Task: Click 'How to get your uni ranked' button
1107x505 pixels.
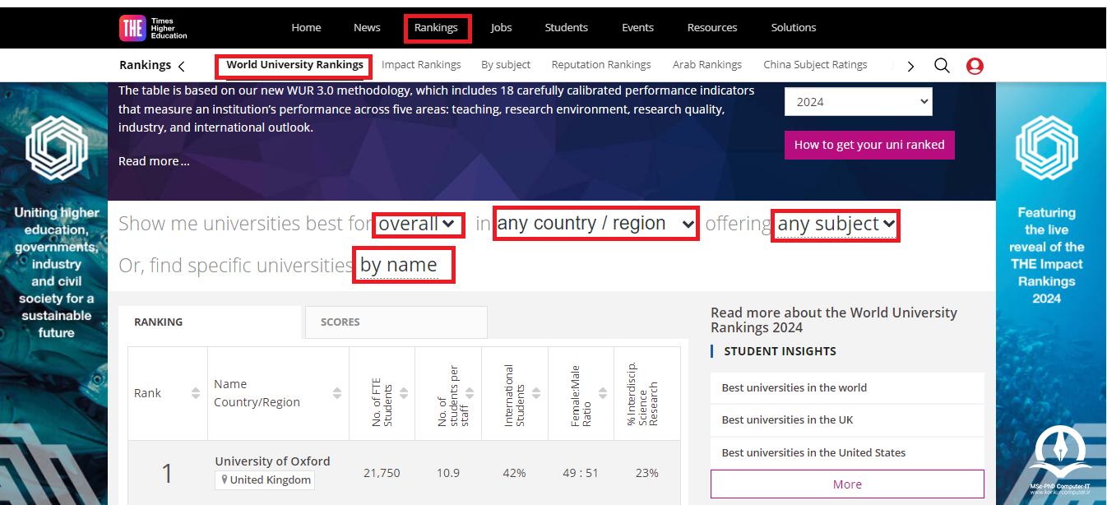Action: [869, 145]
